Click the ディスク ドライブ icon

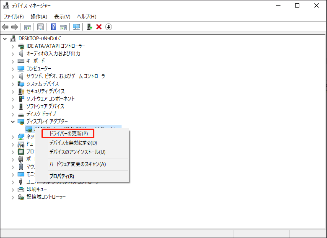click(21, 114)
